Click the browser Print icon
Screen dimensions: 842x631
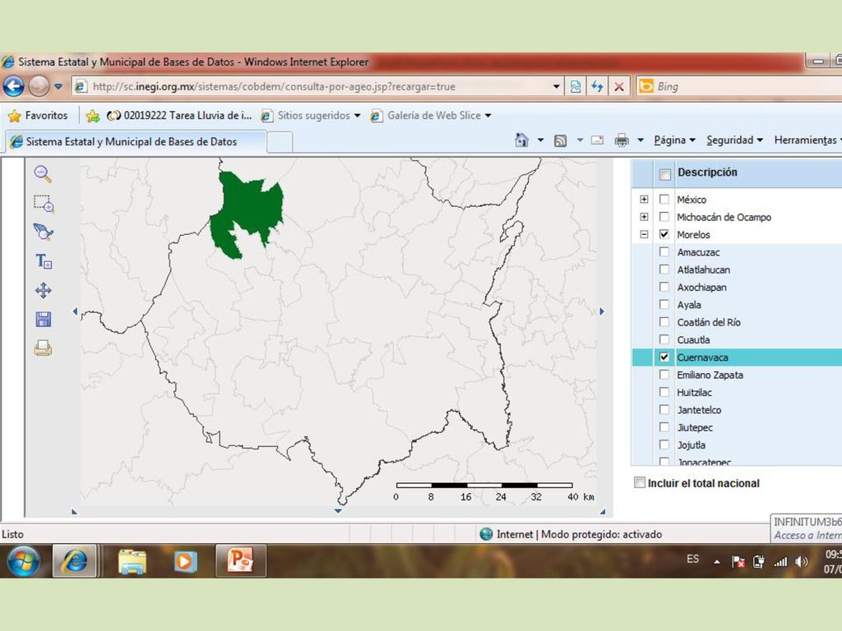point(622,140)
